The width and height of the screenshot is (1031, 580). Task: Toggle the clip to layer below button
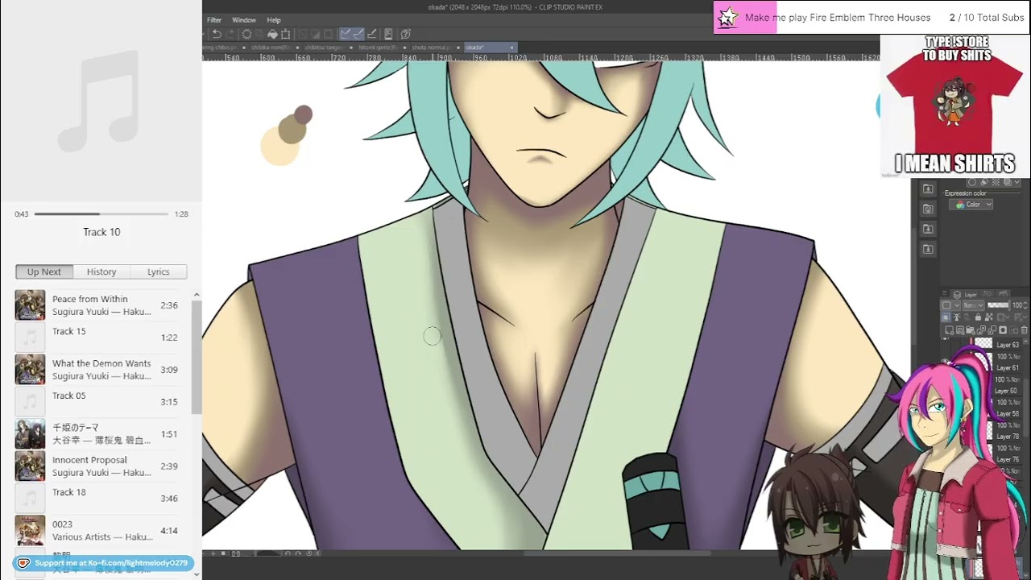[x=947, y=317]
